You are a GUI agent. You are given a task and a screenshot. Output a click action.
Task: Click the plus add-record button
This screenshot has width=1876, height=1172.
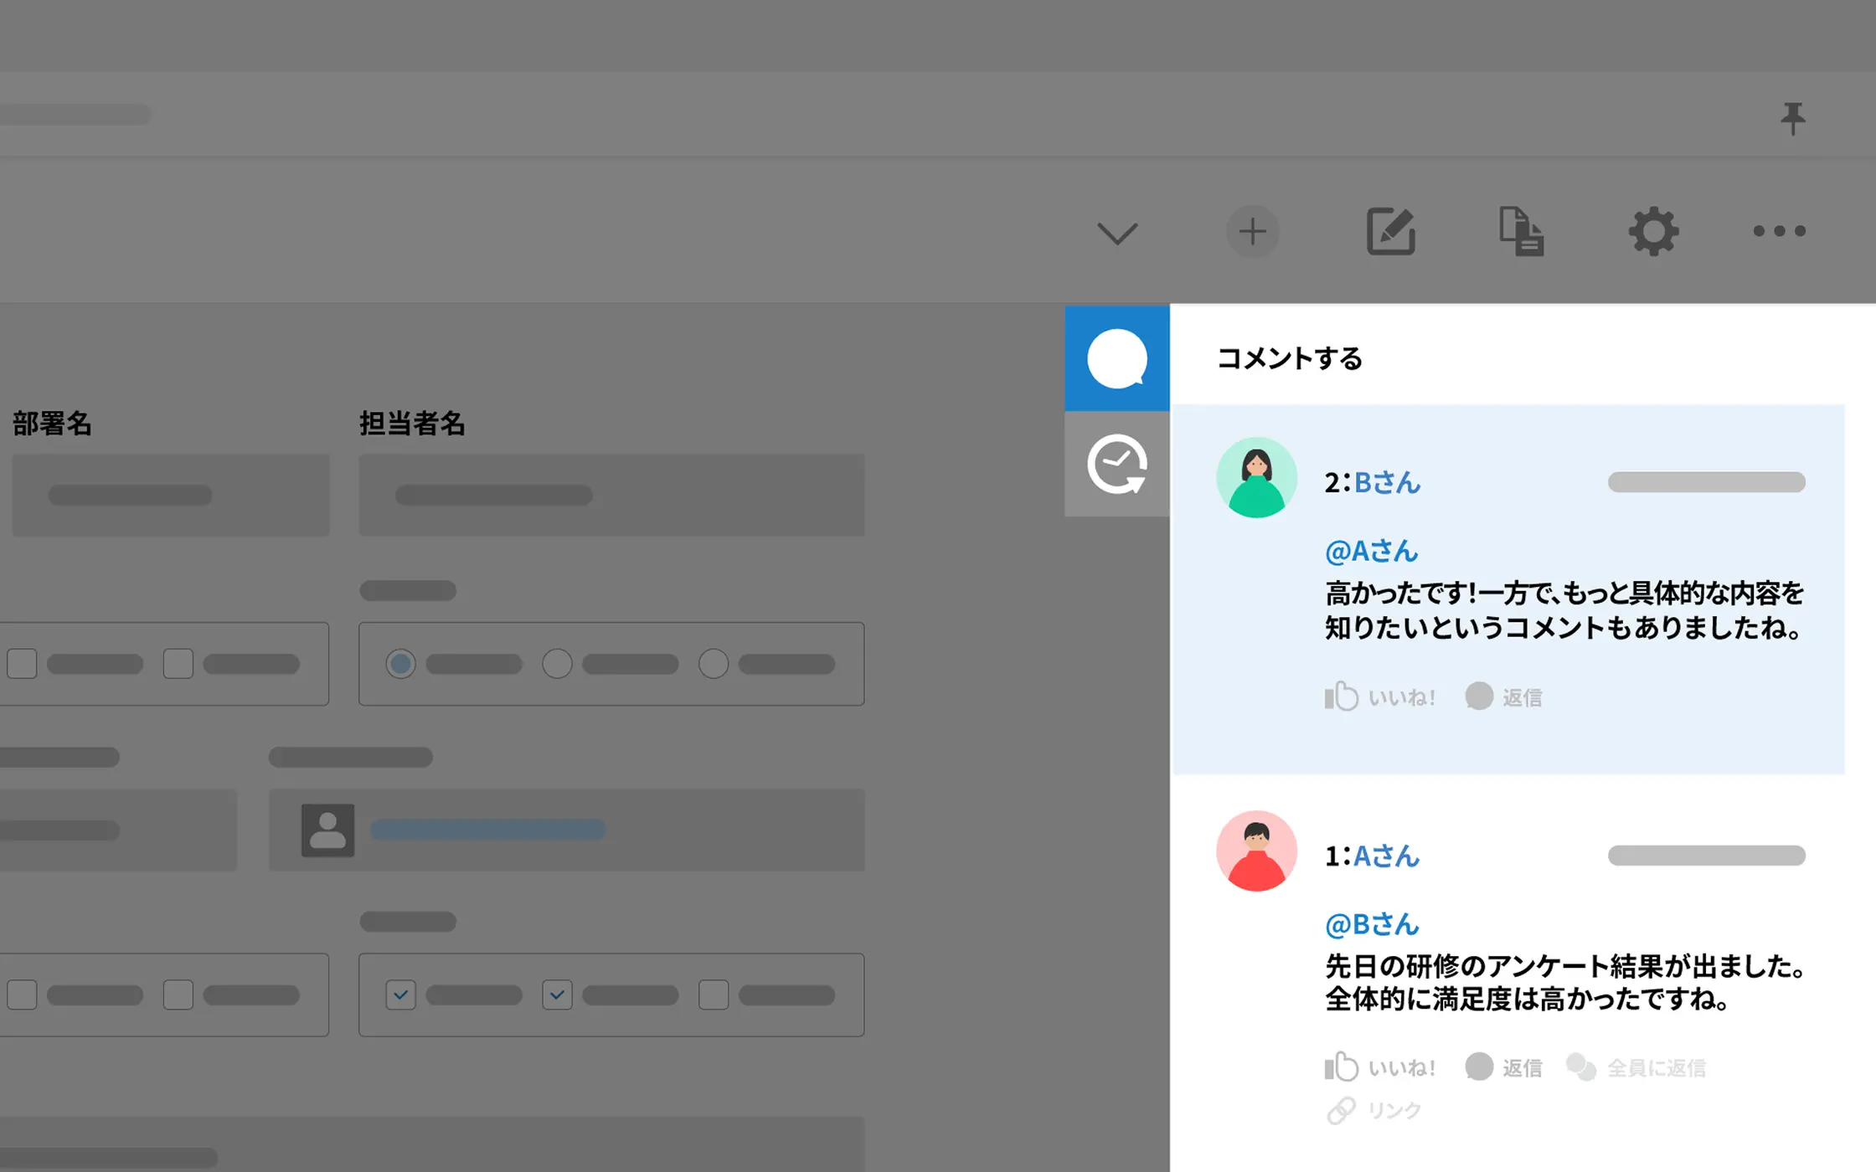click(x=1252, y=231)
